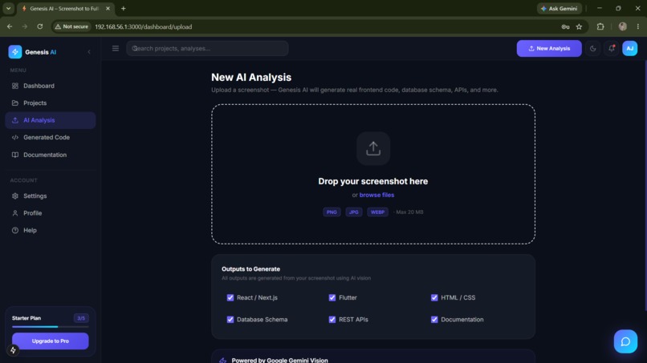Click the Projects folder icon

(15, 103)
